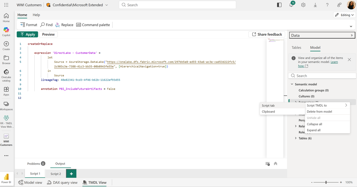Toggle the layout panel icon in the header
Screen dimensions: 357x187
pyautogui.click(x=279, y=5)
